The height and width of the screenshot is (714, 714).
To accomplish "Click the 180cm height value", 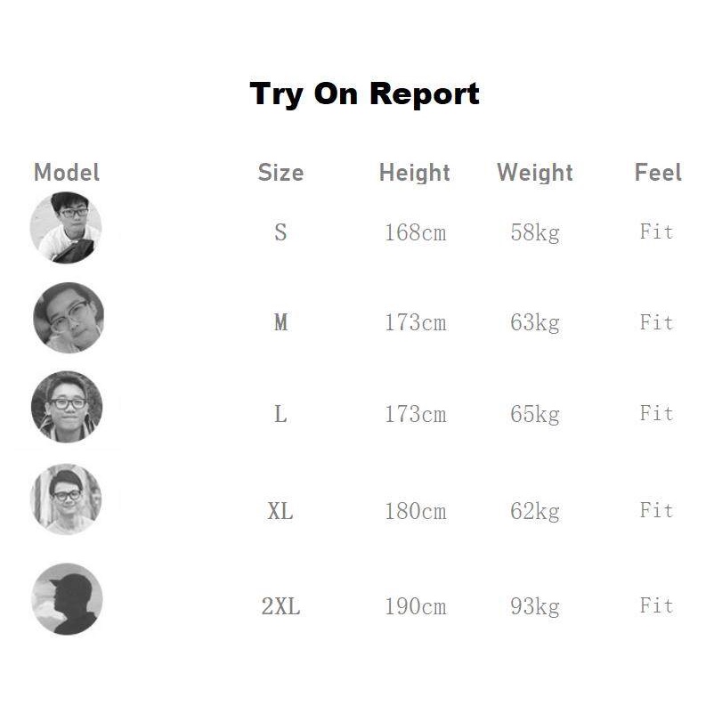I will click(415, 512).
